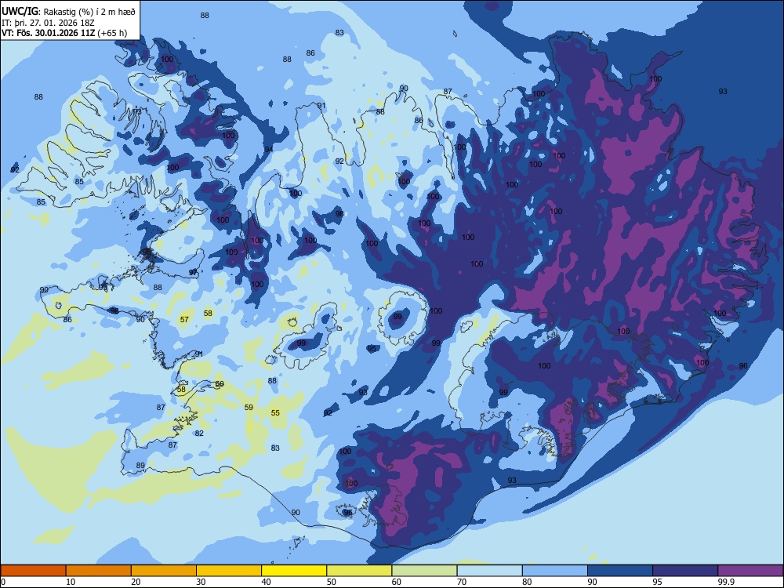
Task: Click the pale yellow 50–60 legend swatch
Action: point(359,571)
